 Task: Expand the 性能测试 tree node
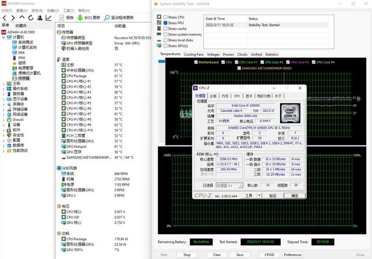coord(3,151)
